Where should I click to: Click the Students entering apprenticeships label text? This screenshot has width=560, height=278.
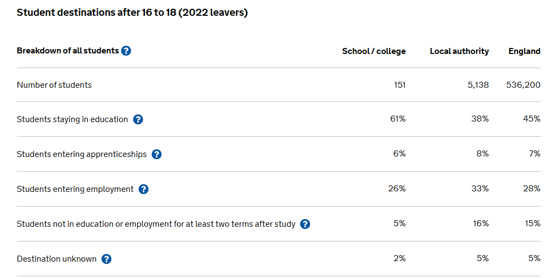coord(82,154)
